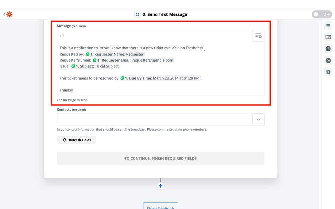The width and height of the screenshot is (335, 209).
Task: Show alerts via exclamation icon in sidebar
Action: pos(328,49)
